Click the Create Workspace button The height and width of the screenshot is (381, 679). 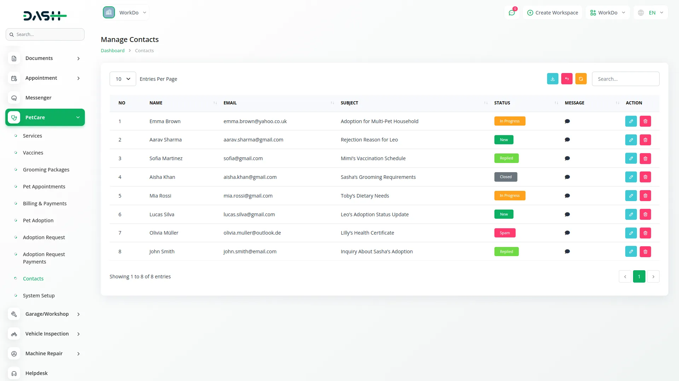(552, 13)
